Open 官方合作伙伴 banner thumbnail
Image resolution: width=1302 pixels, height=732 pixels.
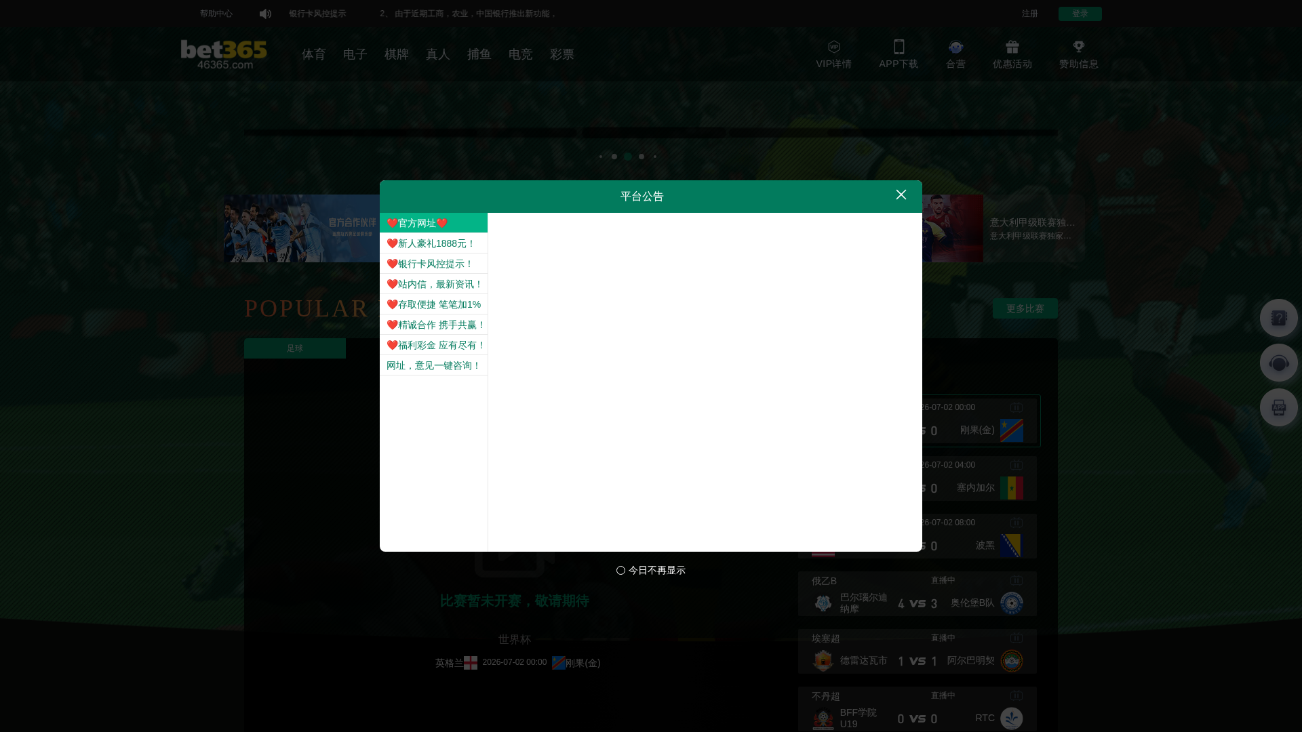[302, 228]
